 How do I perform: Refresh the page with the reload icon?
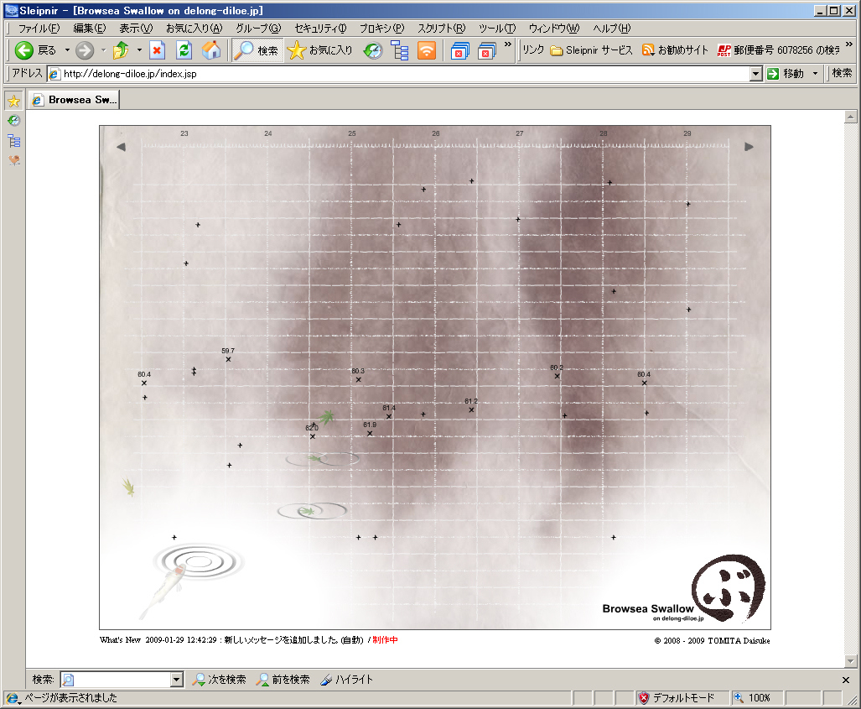coord(184,50)
